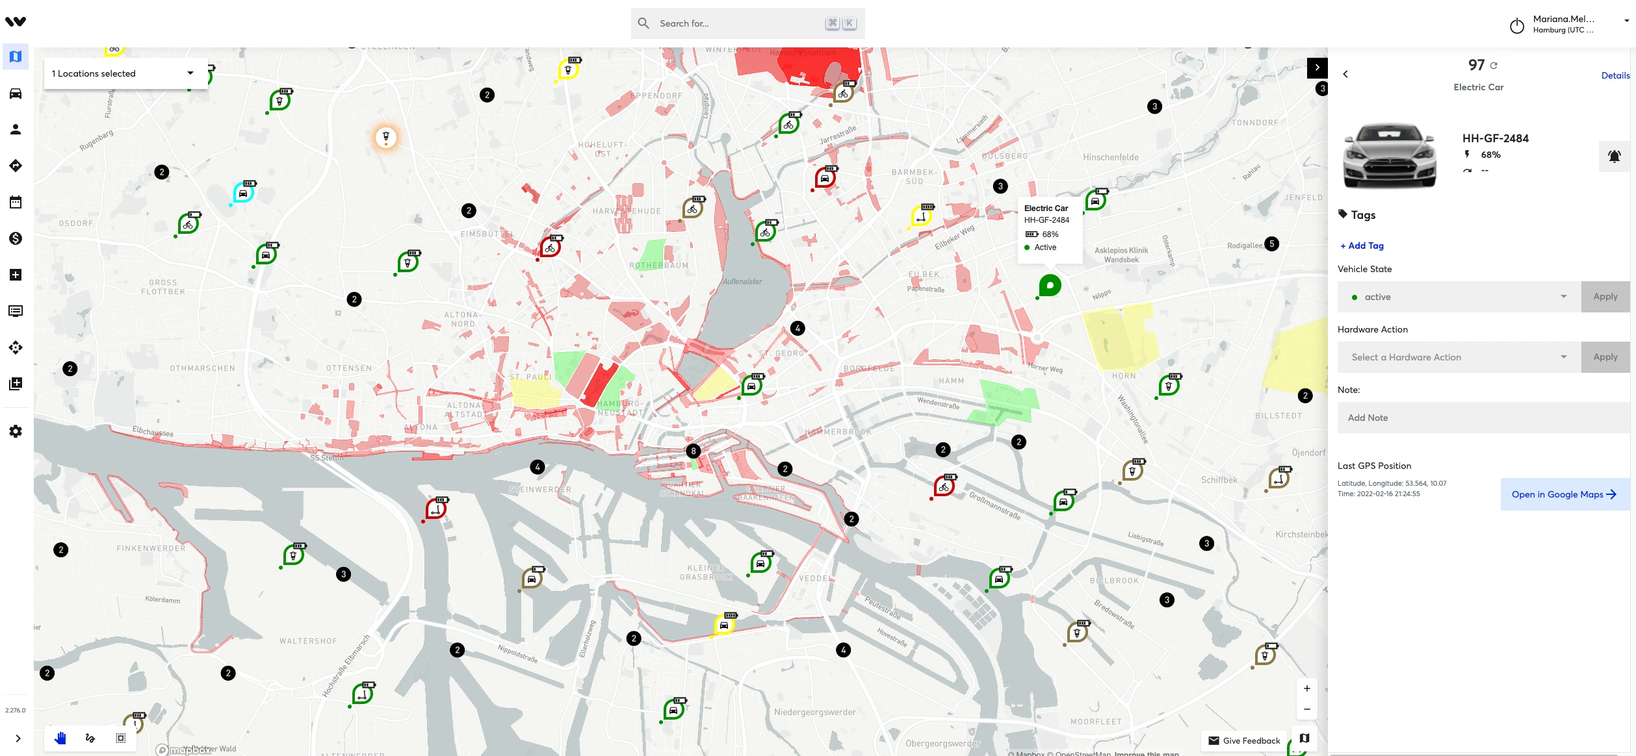Screen dimensions: 1636x756
Task: Activate the hand pan tool
Action: [x=60, y=738]
